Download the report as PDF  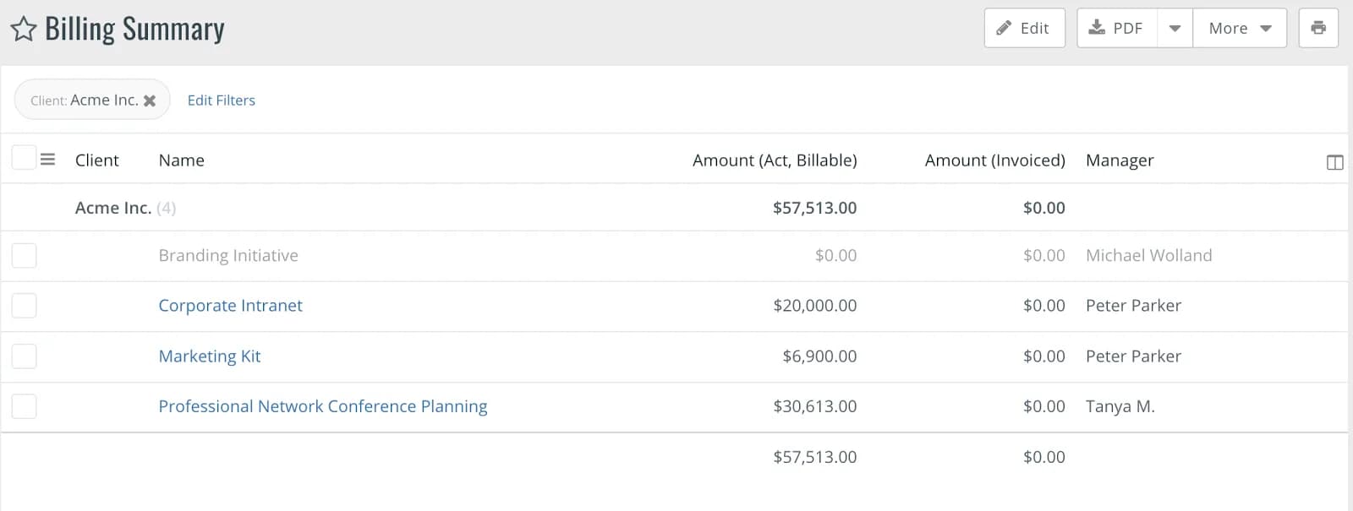1116,28
